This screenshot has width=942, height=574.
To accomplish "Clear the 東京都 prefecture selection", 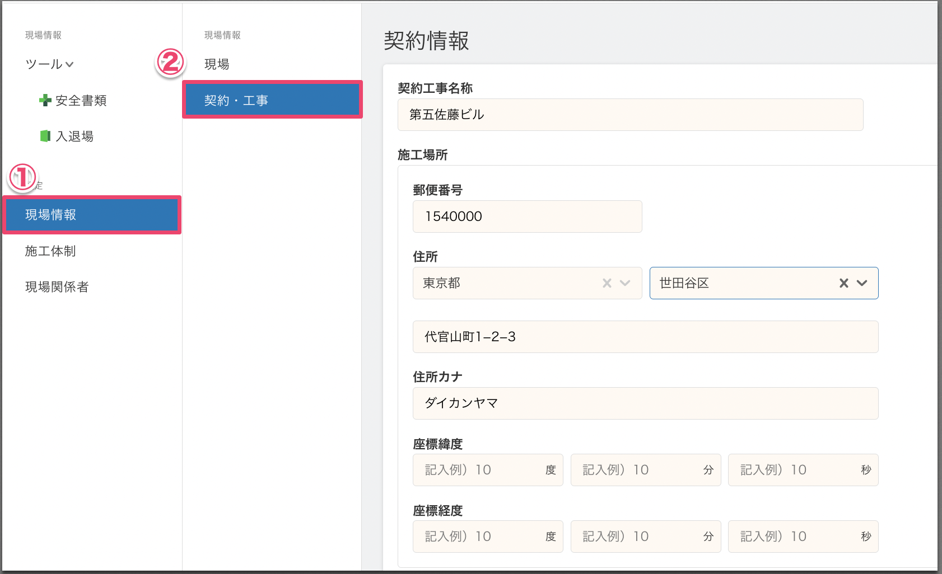I will pyautogui.click(x=607, y=283).
